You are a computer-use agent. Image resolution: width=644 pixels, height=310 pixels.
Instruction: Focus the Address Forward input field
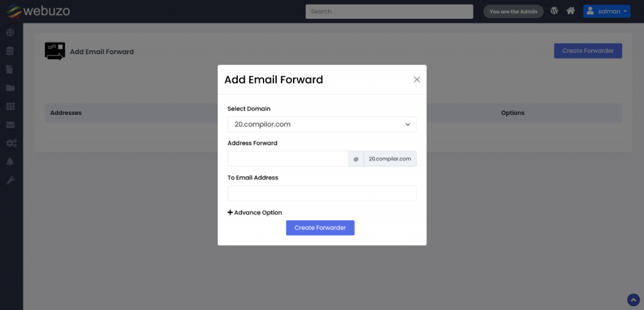pos(288,158)
